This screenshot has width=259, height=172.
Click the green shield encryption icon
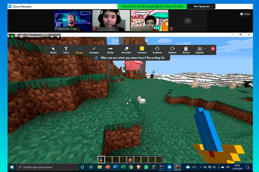pos(12,37)
